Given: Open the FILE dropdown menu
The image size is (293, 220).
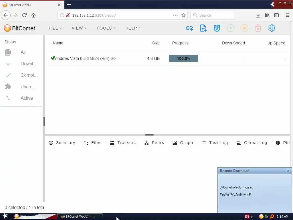Looking at the screenshot, I should tap(55, 28).
